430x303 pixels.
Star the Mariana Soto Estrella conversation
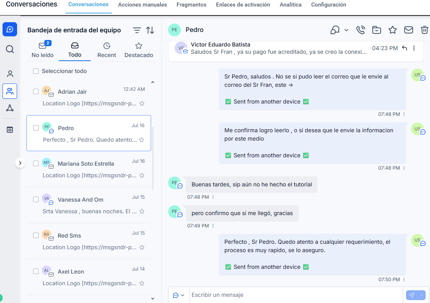point(142,175)
